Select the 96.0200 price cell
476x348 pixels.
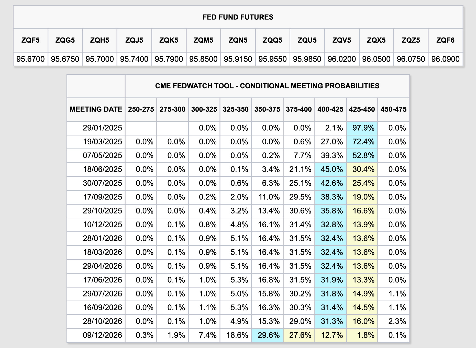click(342, 59)
